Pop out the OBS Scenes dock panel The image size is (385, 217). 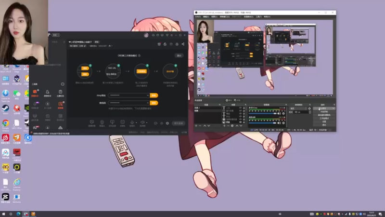tap(220, 105)
